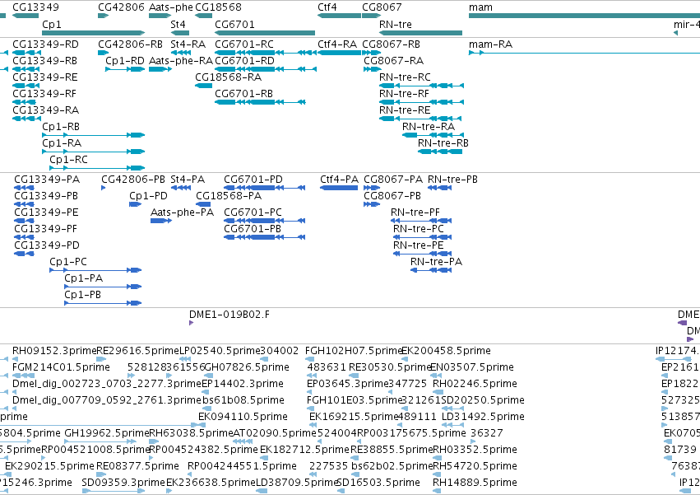This screenshot has height=495, width=700.
Task: Select EST RH54720.5prime
Action: (475, 466)
